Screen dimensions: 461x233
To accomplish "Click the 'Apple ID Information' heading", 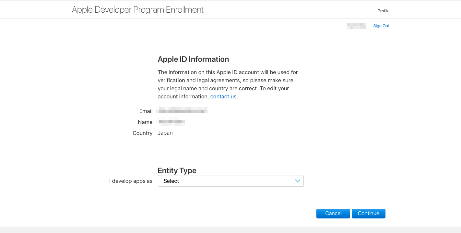I will point(193,59).
